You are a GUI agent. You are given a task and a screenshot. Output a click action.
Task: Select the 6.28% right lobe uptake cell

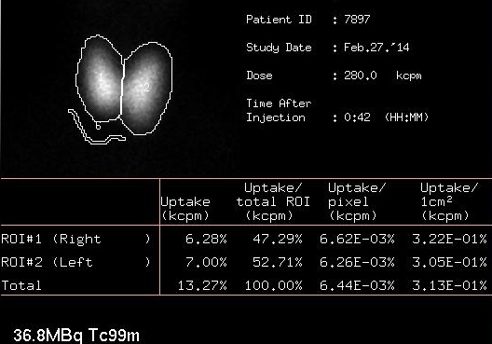tap(206, 240)
